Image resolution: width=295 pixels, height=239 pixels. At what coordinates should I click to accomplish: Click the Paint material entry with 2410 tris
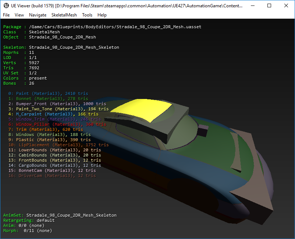pyautogui.click(x=48, y=93)
